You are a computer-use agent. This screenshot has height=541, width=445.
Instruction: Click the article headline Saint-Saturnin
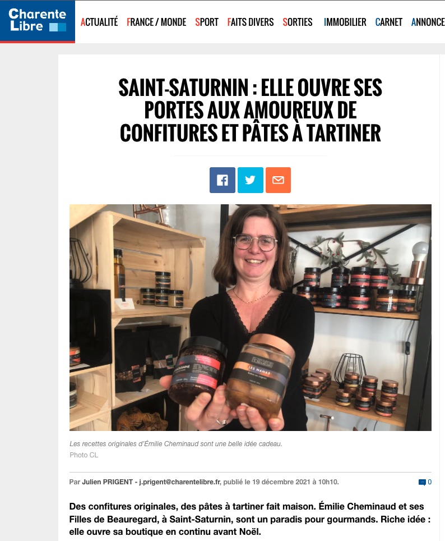pyautogui.click(x=251, y=111)
